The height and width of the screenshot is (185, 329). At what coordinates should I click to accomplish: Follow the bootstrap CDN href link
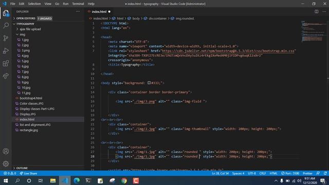click(228, 51)
